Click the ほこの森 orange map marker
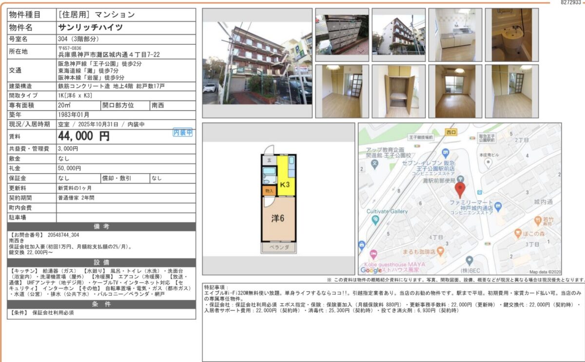 (516, 234)
